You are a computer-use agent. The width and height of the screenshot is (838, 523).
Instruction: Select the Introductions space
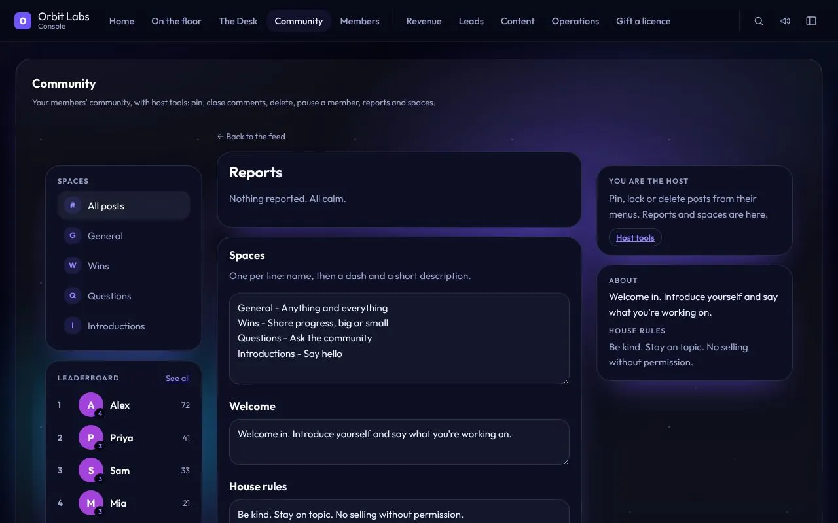(x=124, y=326)
